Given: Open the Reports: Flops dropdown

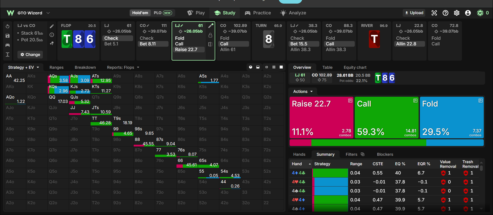Looking at the screenshot, I should coord(123,67).
